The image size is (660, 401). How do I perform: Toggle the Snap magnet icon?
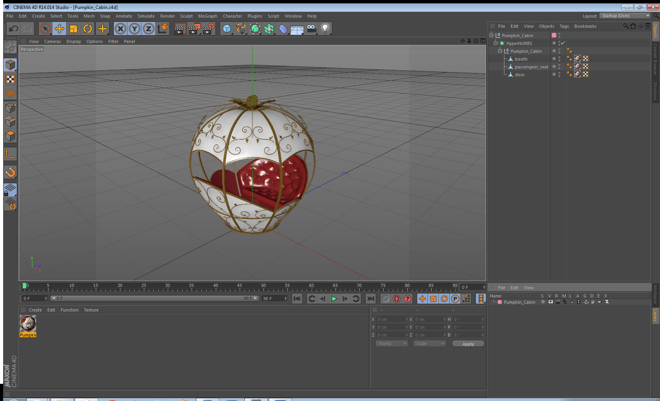pyautogui.click(x=10, y=172)
